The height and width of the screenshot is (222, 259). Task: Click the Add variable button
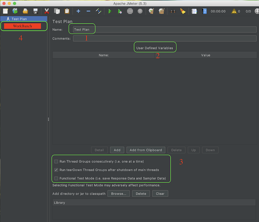pos(117,150)
